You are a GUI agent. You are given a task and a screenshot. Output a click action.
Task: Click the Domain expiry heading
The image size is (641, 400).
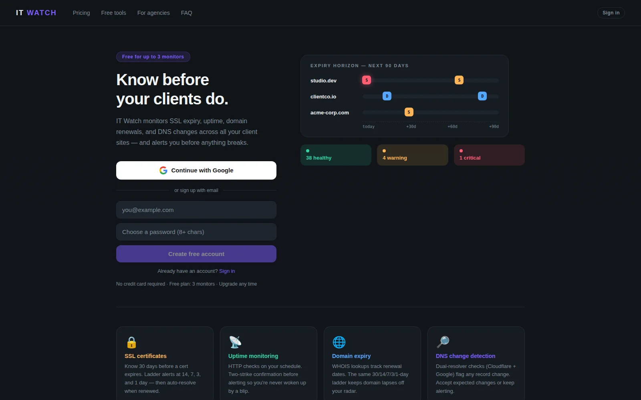351,356
